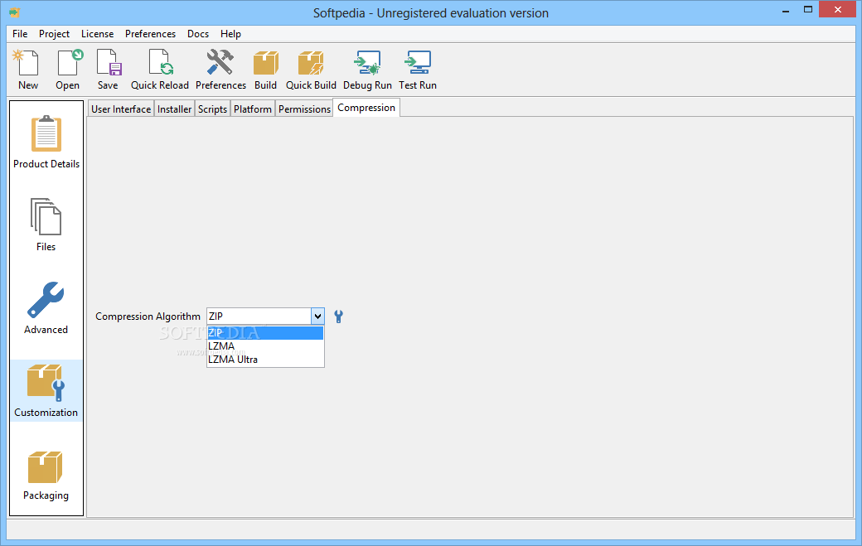Switch to the Scripts tab
Screen dimensions: 862x546
(x=212, y=109)
